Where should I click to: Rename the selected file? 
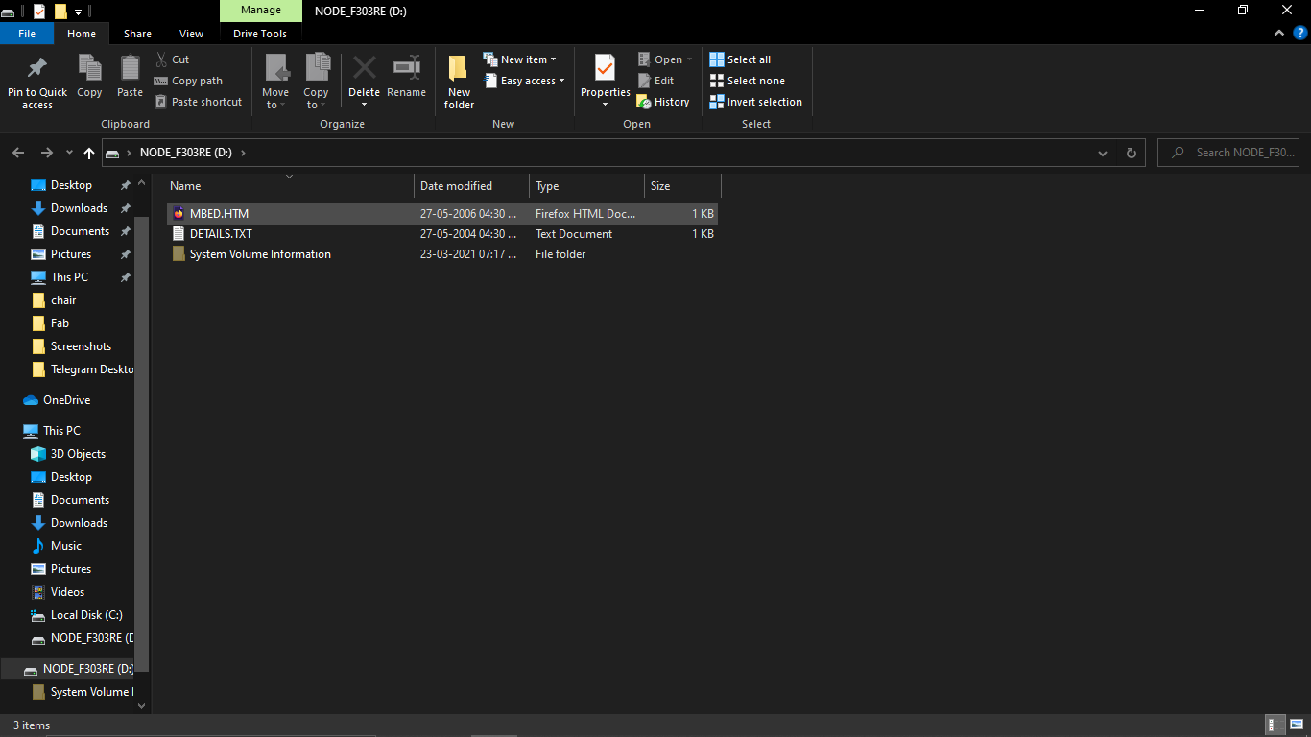point(406,77)
